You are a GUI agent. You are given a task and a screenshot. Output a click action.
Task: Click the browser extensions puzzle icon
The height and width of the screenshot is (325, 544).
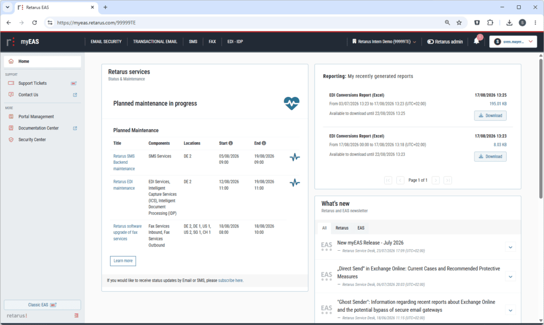pyautogui.click(x=490, y=22)
